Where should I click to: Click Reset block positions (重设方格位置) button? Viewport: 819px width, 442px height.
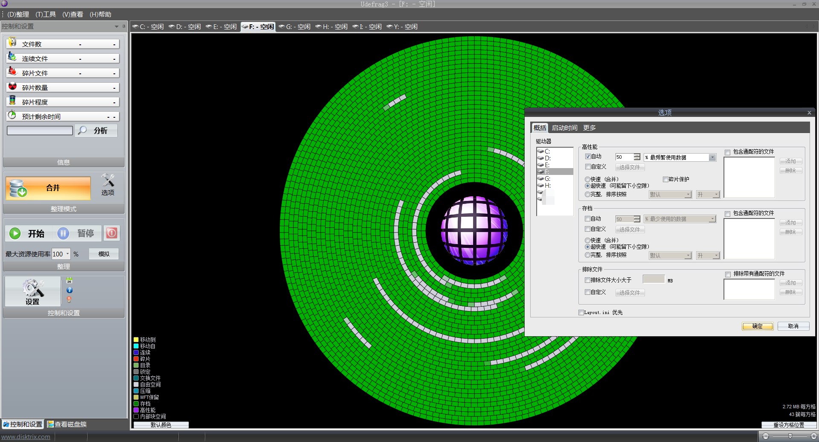789,425
